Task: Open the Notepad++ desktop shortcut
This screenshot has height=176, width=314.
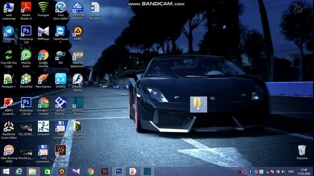Action: click(9, 81)
